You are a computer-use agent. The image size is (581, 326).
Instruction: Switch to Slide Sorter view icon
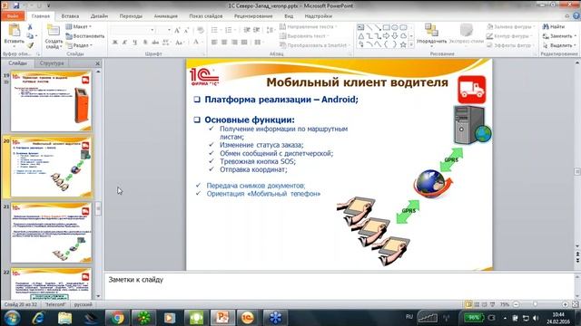coord(477,304)
